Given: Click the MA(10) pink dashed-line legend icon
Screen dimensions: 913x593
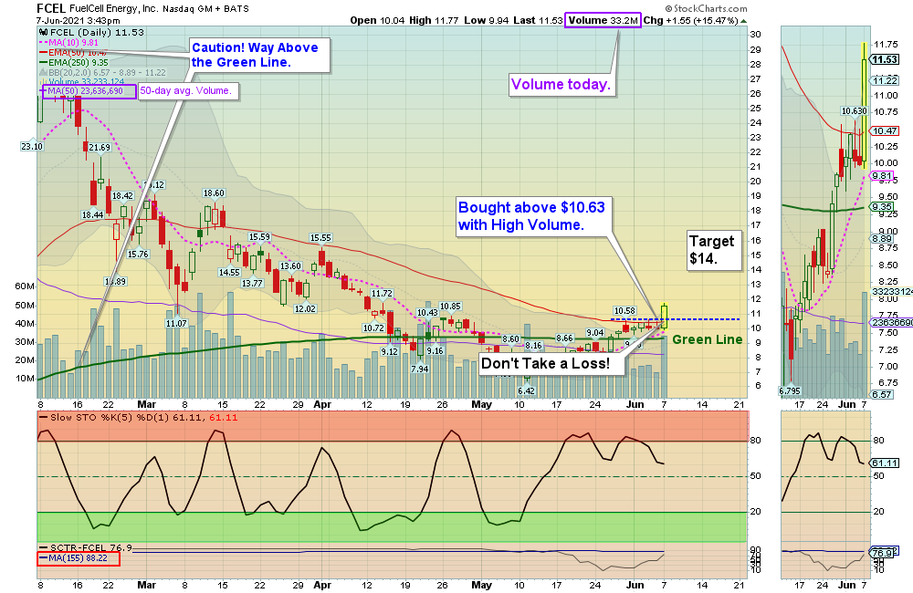Looking at the screenshot, I should click(46, 42).
